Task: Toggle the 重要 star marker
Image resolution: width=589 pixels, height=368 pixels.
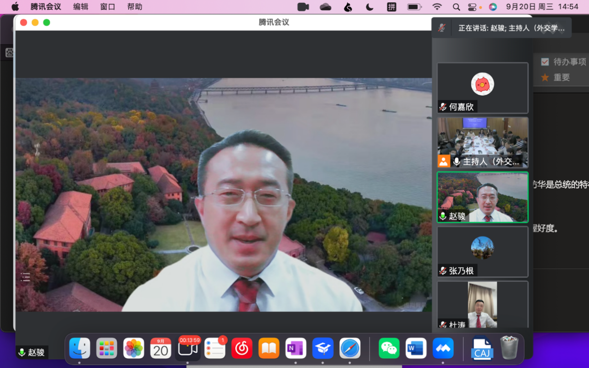Action: point(545,77)
